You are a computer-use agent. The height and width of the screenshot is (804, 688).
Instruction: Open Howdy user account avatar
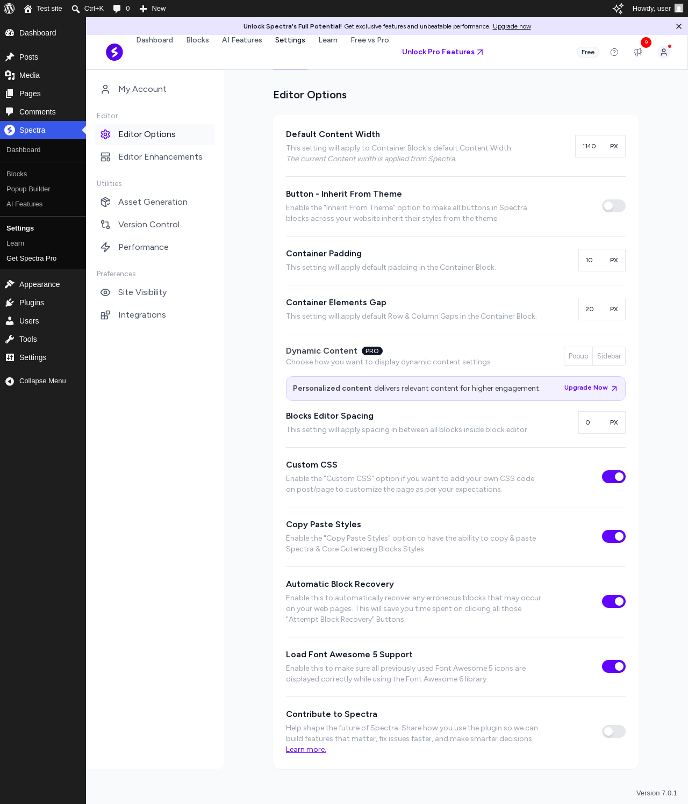[679, 9]
